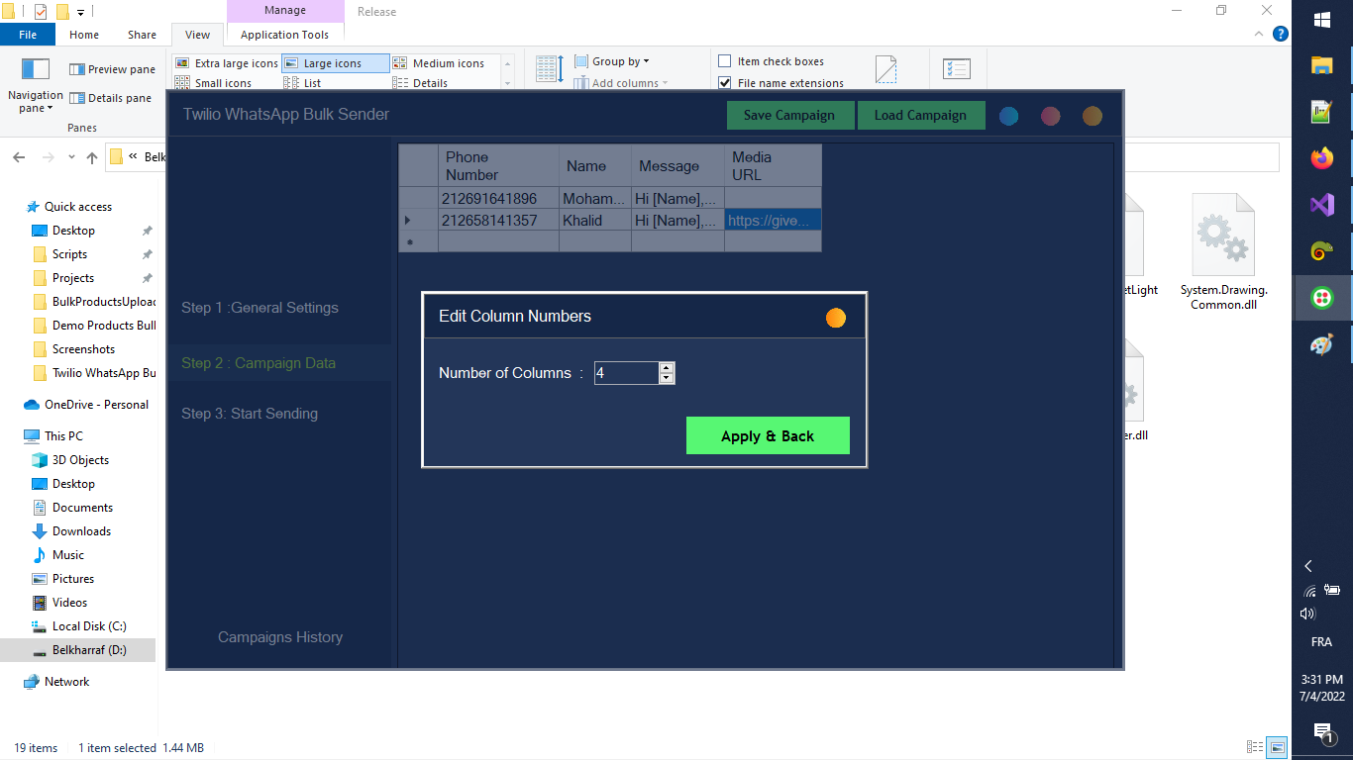Open the notification center
Image resolution: width=1353 pixels, height=760 pixels.
tap(1322, 732)
